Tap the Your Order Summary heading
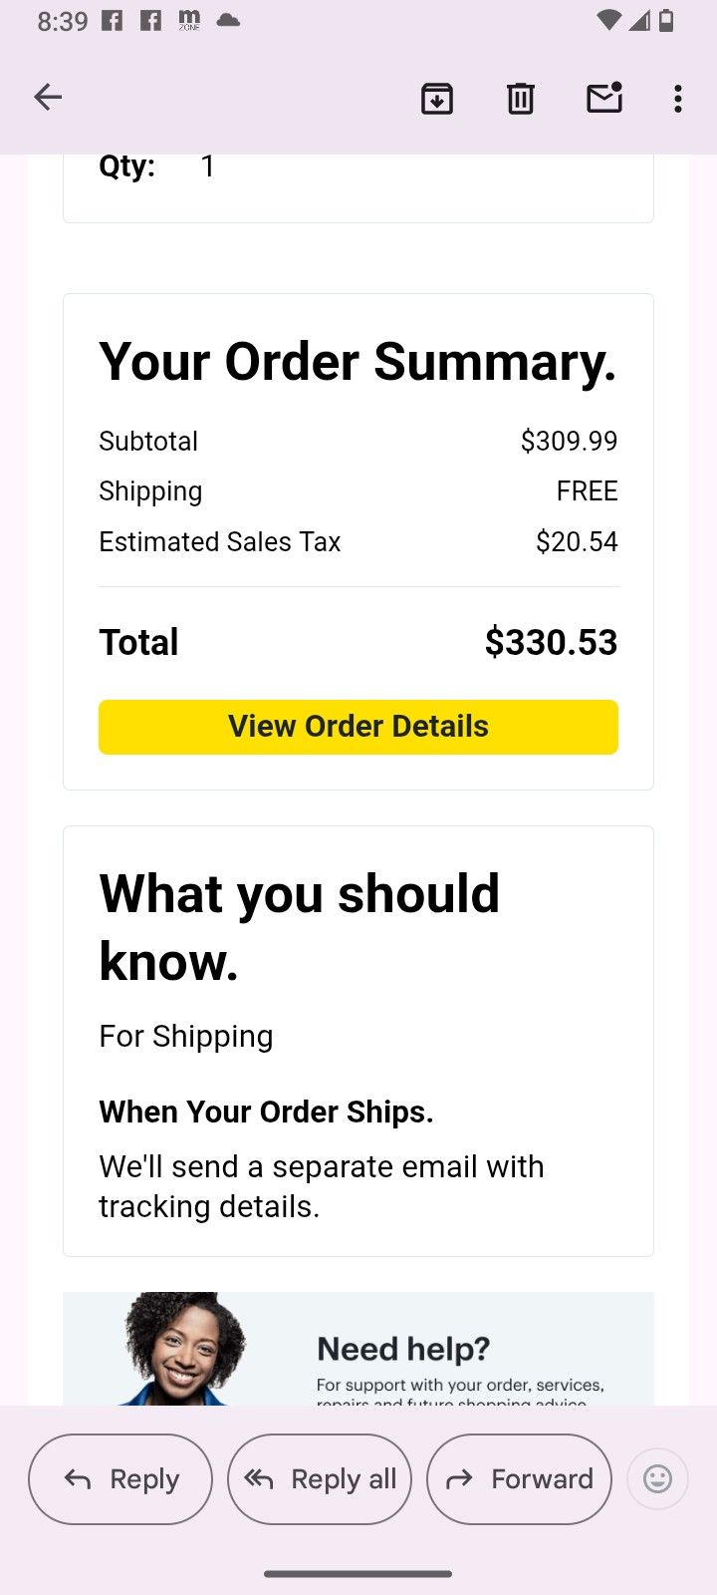Viewport: 717px width, 1595px height. tap(358, 361)
